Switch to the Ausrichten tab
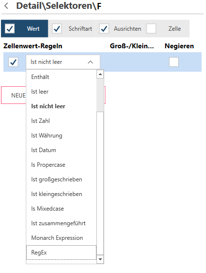206x273 pixels. click(119, 29)
